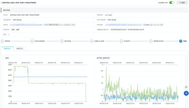Switch to the 性能对比 tab

point(7,49)
